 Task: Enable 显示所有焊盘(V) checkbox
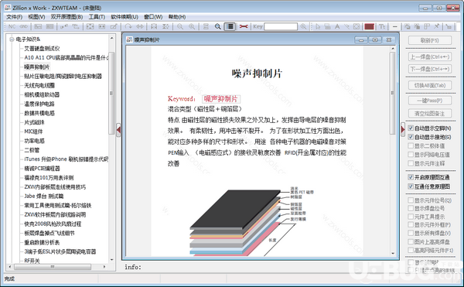point(411,233)
